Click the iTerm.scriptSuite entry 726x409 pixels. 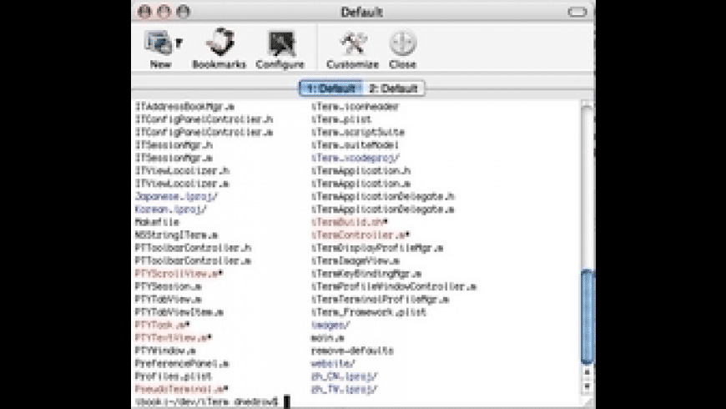358,133
